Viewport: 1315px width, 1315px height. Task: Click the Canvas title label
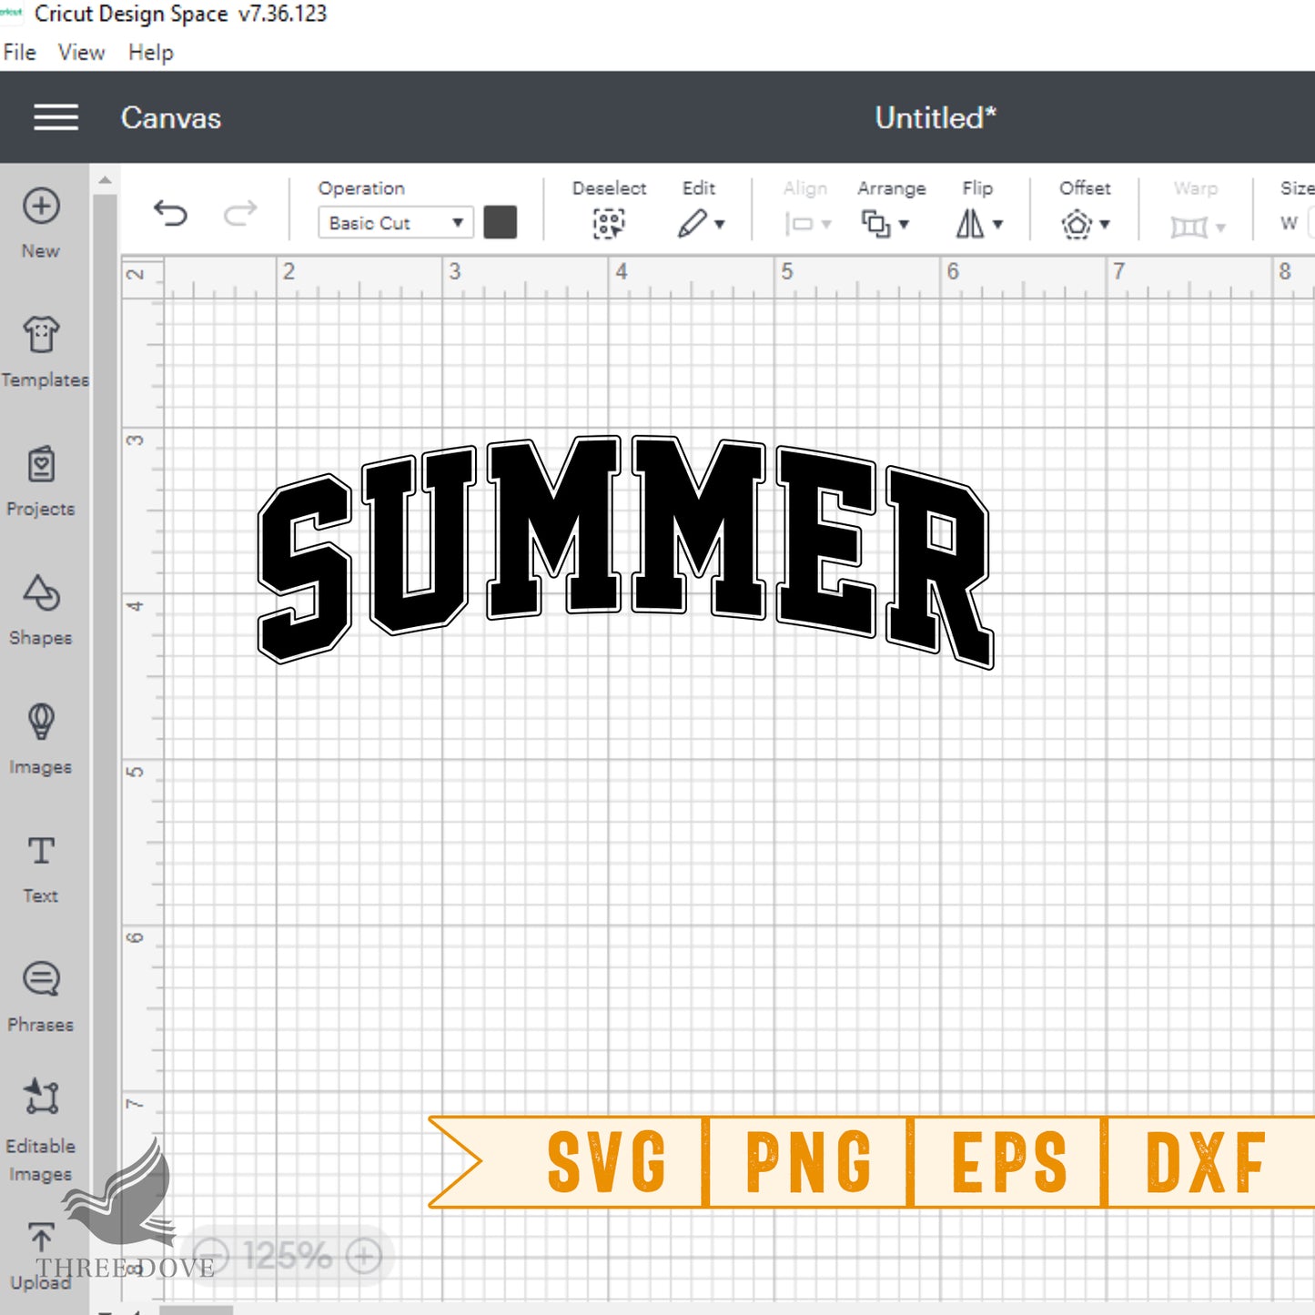pos(171,117)
